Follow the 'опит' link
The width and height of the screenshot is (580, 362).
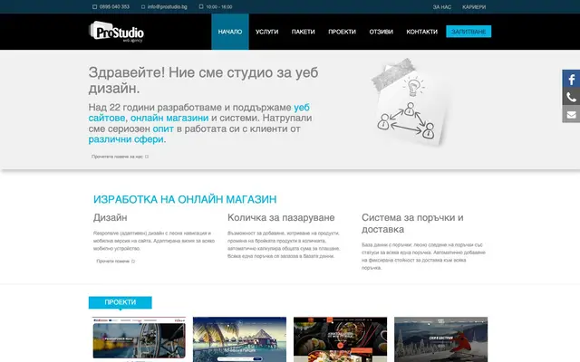coord(163,129)
